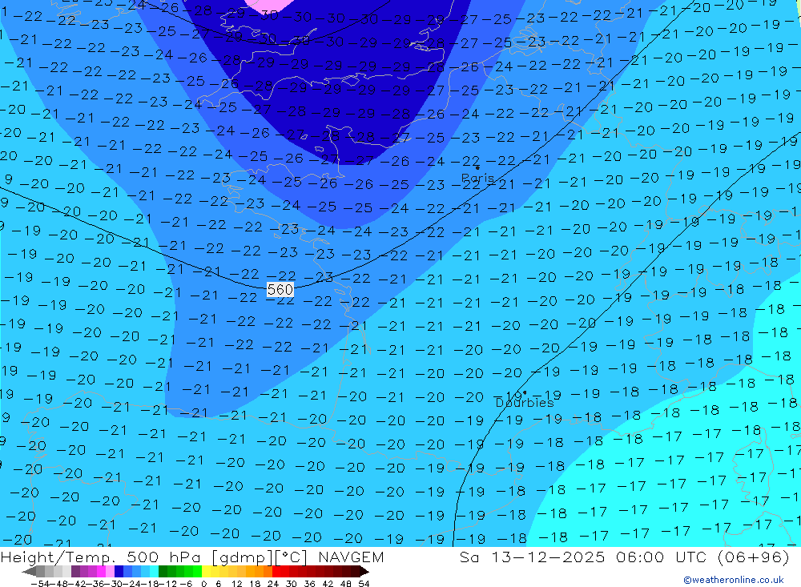The height and width of the screenshot is (587, 801).
Task: Click the bright red legend swatch at 24
Action: tap(276, 572)
